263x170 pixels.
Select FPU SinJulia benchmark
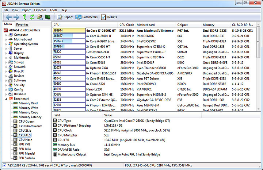pyautogui.click(x=27, y=158)
